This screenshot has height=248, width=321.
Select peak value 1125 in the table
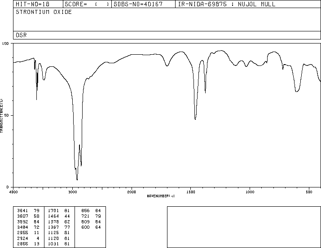[x=53, y=233]
